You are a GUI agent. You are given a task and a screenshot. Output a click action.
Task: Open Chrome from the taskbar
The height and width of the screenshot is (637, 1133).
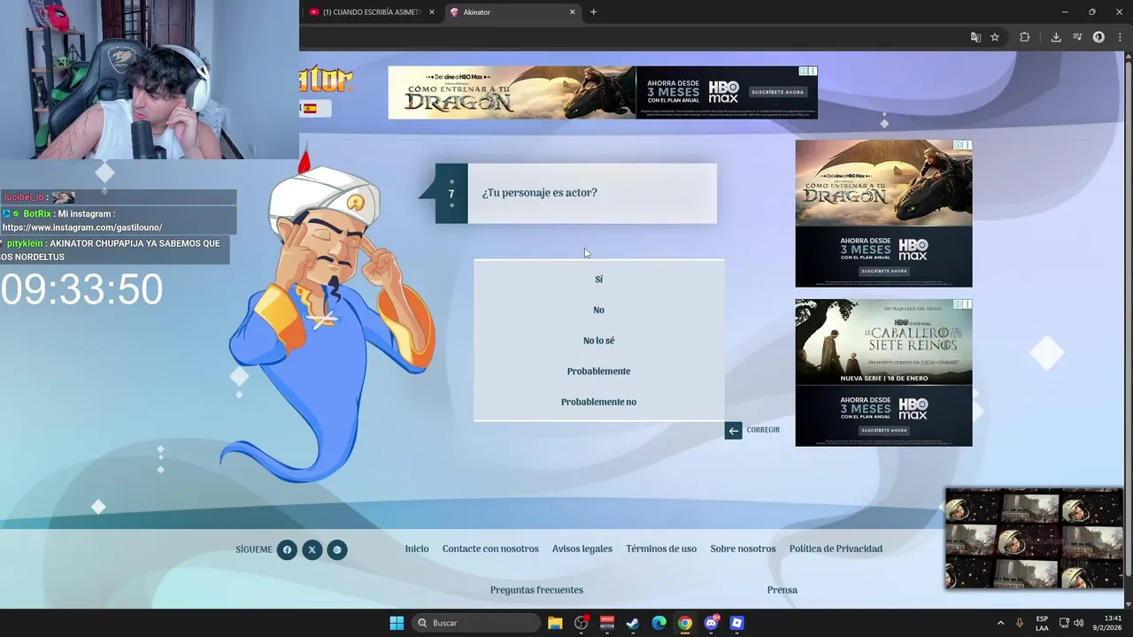[x=684, y=623]
